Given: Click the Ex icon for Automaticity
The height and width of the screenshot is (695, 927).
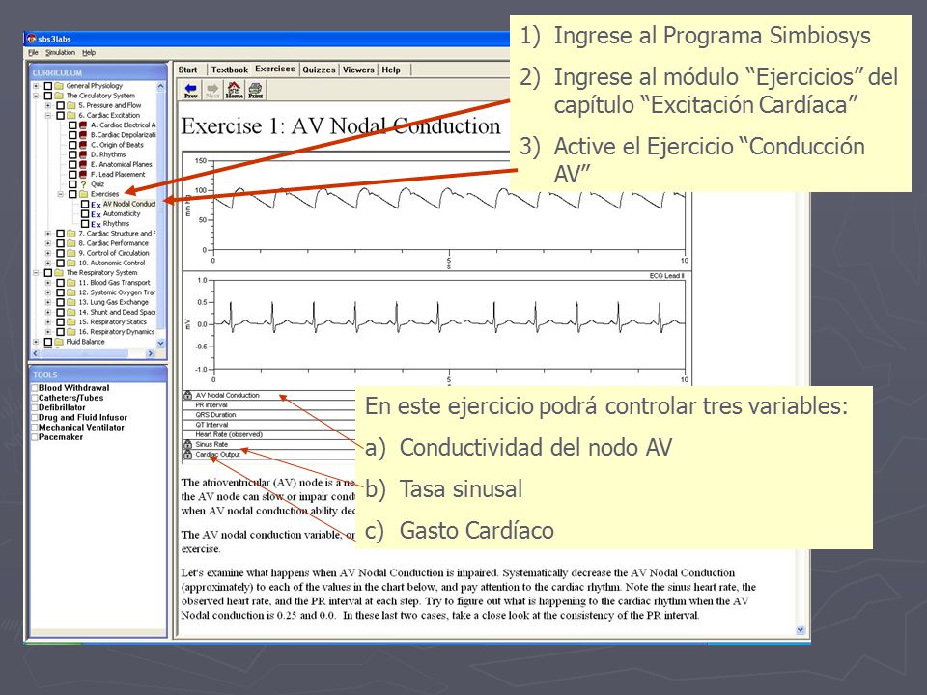Looking at the screenshot, I should click(x=96, y=214).
